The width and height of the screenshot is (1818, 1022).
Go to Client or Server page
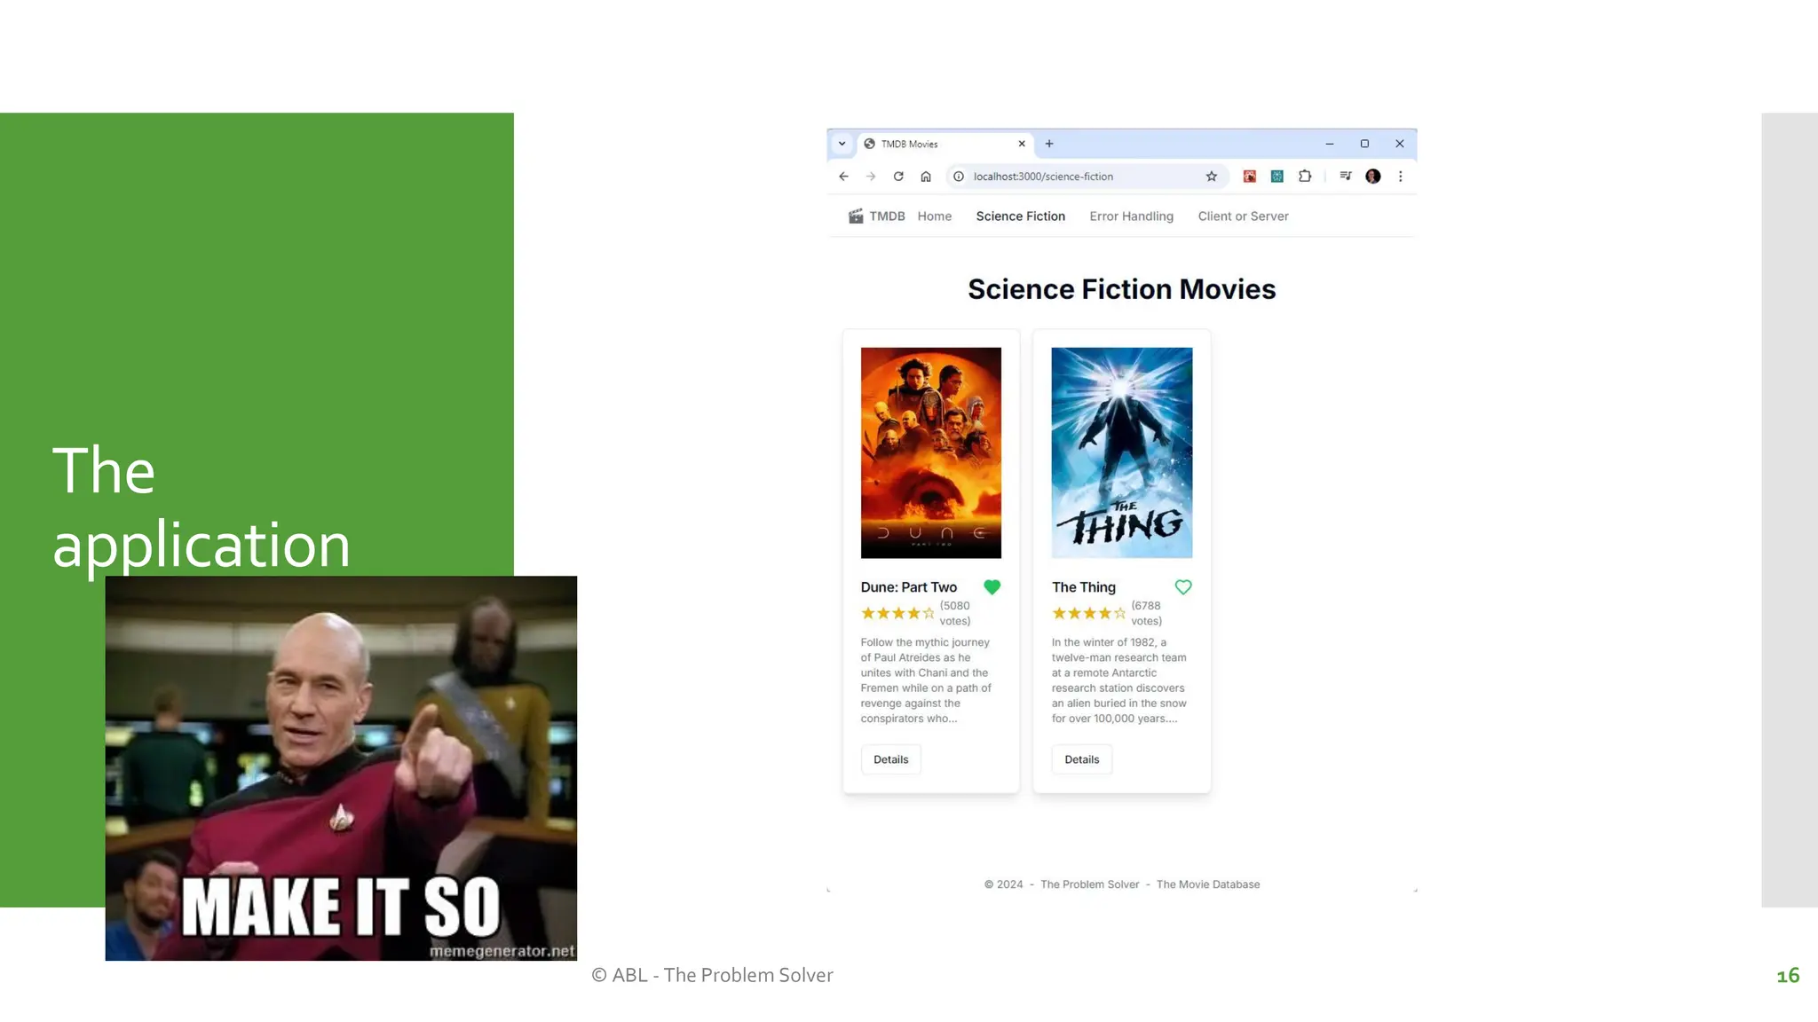(x=1243, y=216)
